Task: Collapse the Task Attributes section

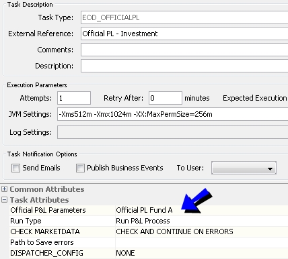Action: coord(4,199)
